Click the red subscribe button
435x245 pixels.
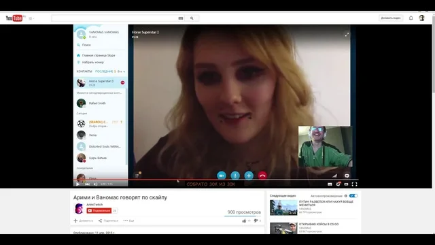coord(99,211)
